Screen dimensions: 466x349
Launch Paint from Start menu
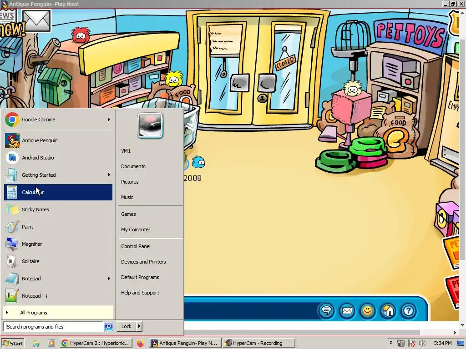point(58,227)
